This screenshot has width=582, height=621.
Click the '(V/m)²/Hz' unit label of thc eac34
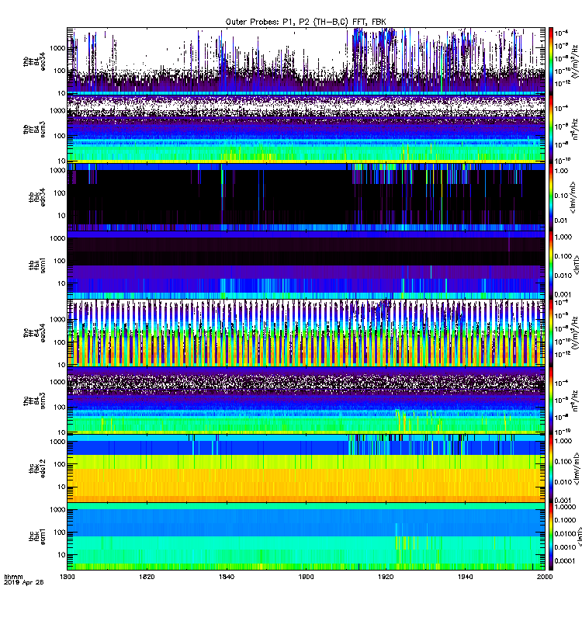coord(577,333)
